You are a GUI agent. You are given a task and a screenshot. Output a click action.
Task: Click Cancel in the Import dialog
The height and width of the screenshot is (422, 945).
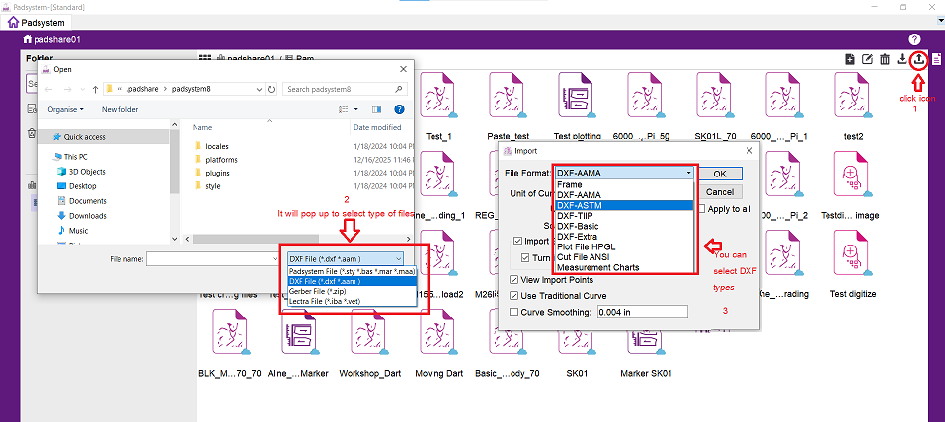tap(720, 192)
